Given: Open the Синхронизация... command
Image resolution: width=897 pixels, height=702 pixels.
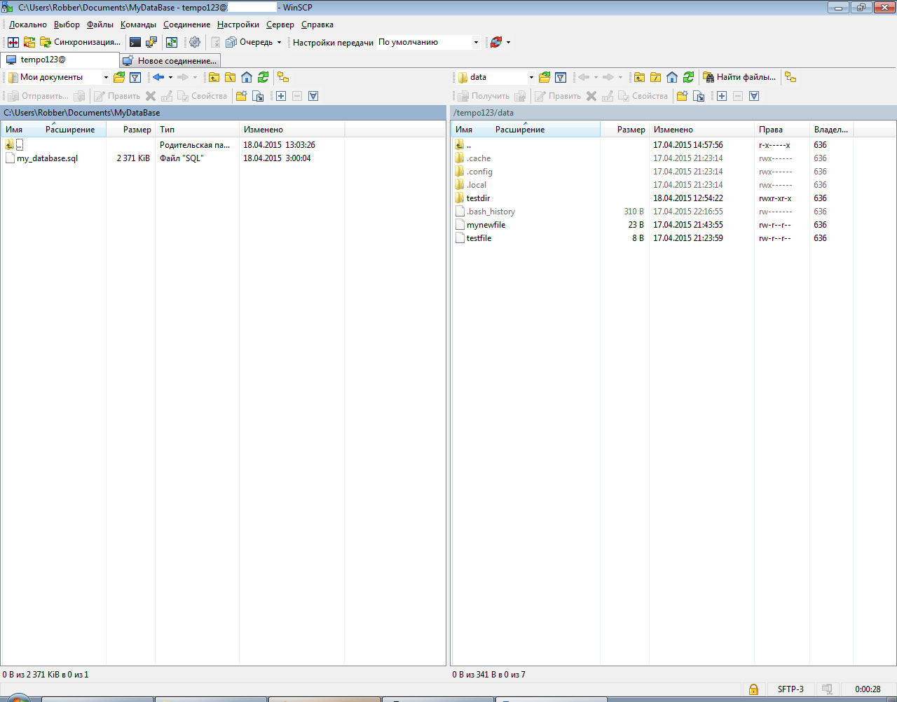Looking at the screenshot, I should [80, 42].
